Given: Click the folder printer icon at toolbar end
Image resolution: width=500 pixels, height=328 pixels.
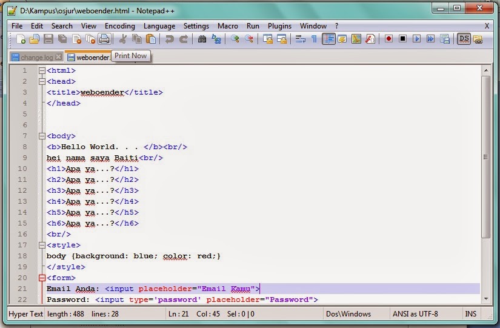Looking at the screenshot, I should pos(478,39).
